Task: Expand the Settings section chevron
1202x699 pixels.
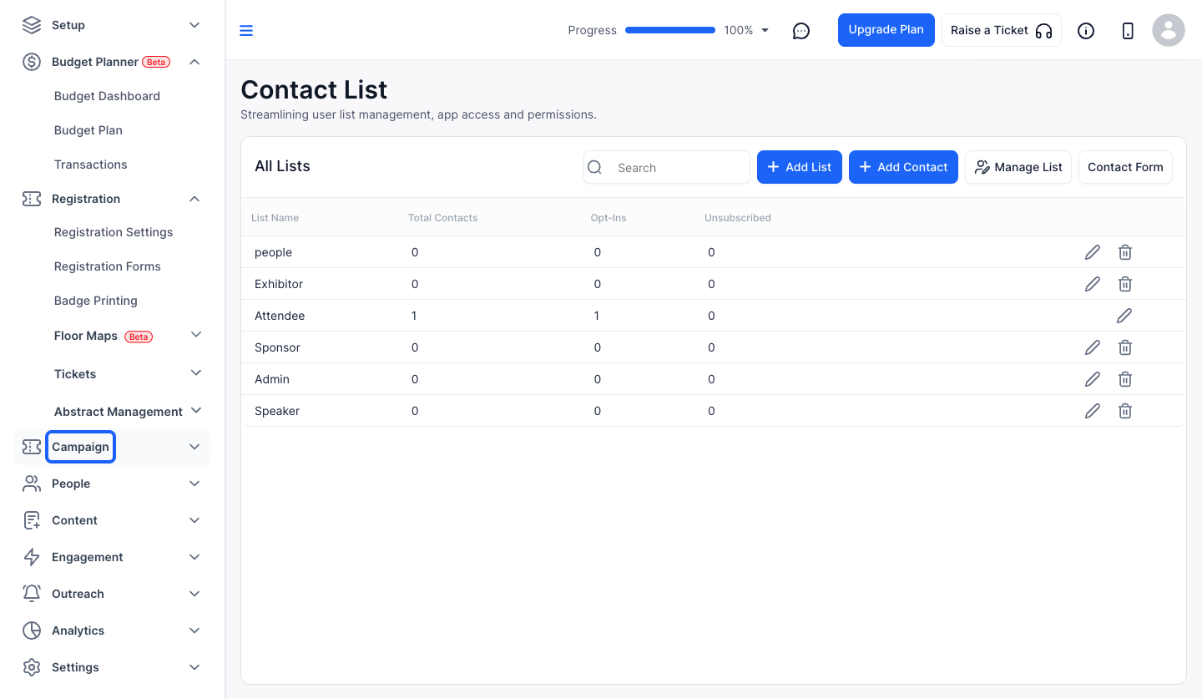Action: tap(194, 667)
